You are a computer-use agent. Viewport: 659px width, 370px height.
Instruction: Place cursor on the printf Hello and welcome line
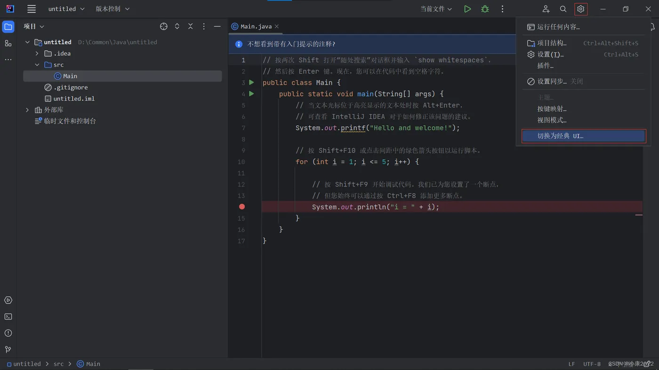click(378, 128)
